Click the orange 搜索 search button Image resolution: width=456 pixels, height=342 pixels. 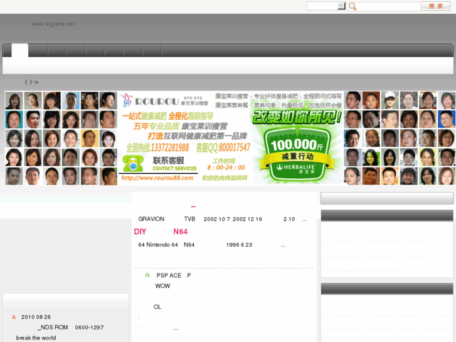pos(436,6)
